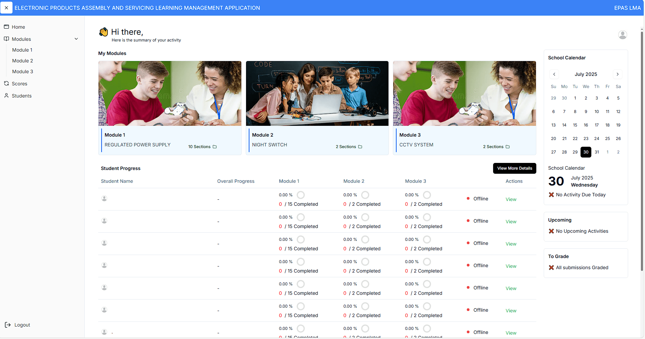The image size is (645, 339).
Task: Click the CCTV SYSTEM title
Action: pyautogui.click(x=416, y=145)
